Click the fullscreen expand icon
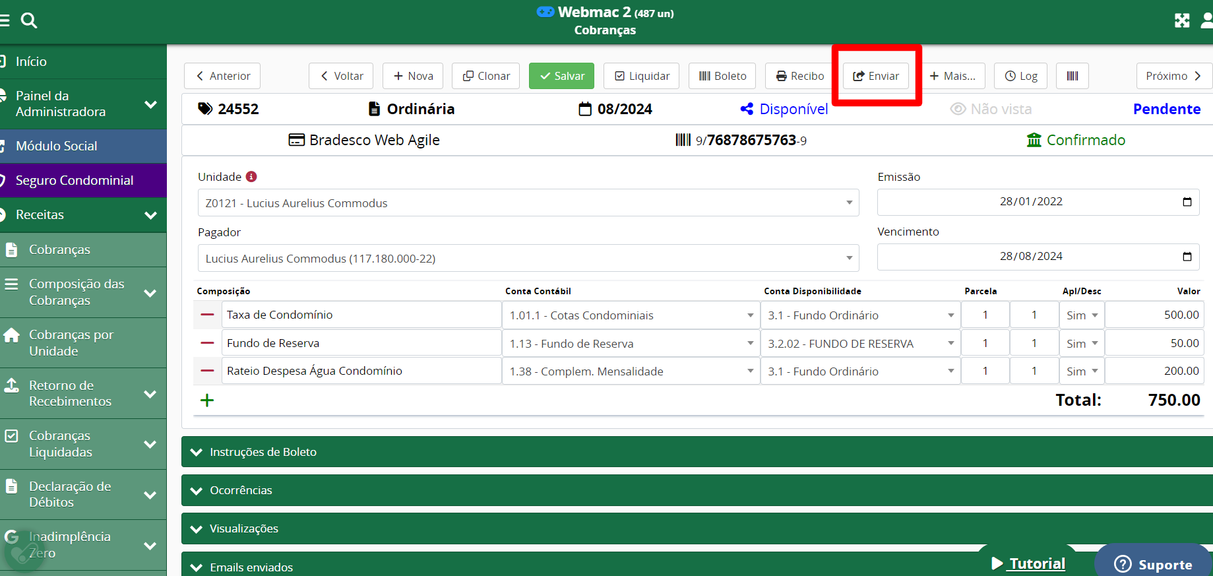1213x576 pixels. (1181, 20)
